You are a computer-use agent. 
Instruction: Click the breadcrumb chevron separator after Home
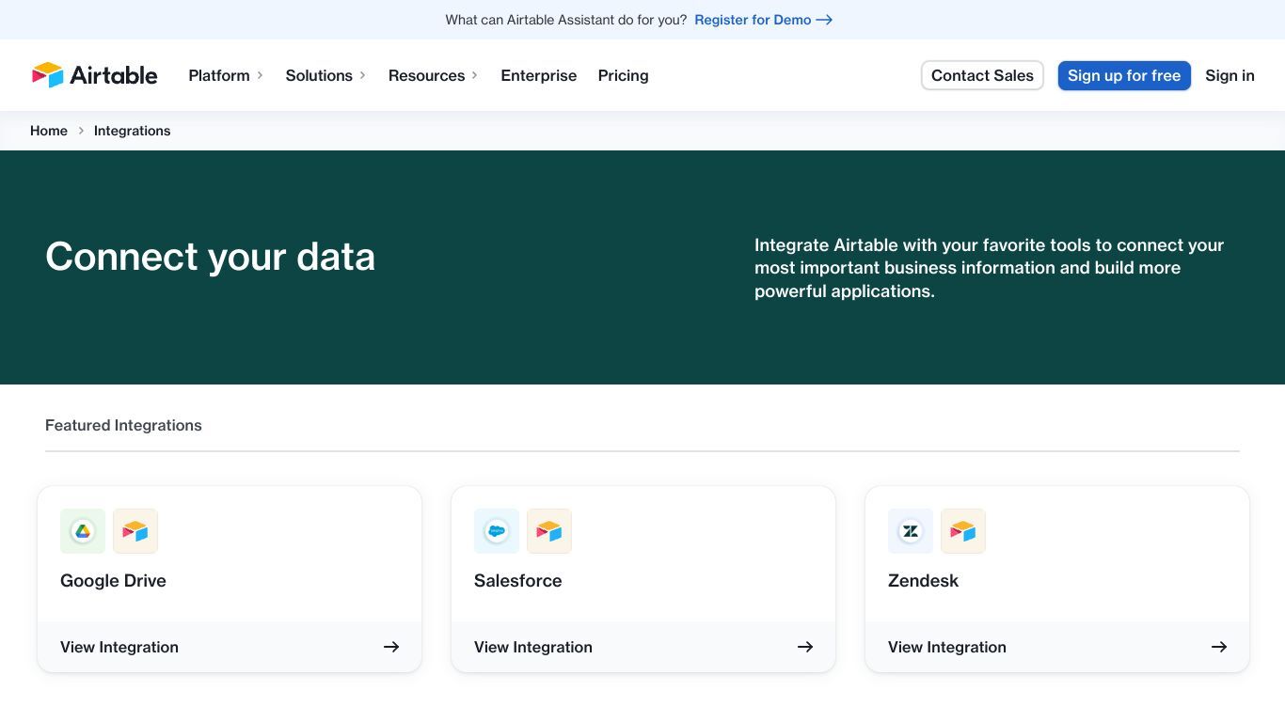click(x=81, y=131)
